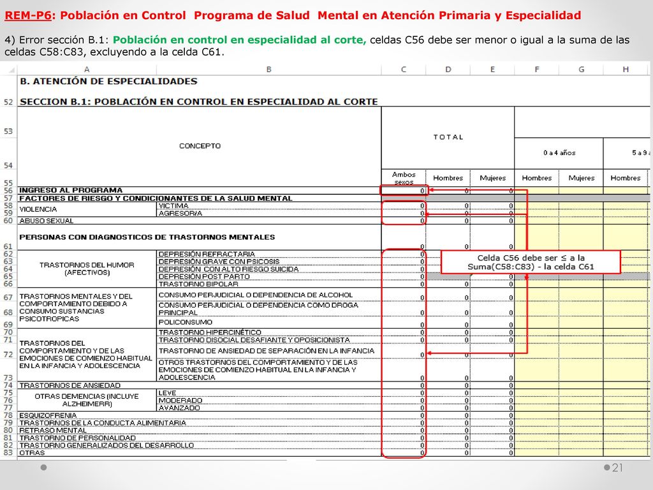Click the 'MODERADO' dementia cell
Image resolution: width=653 pixels, height=490 pixels.
[x=269, y=401]
